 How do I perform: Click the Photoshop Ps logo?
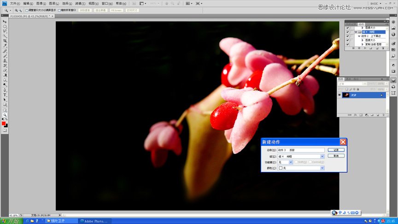point(4,3)
